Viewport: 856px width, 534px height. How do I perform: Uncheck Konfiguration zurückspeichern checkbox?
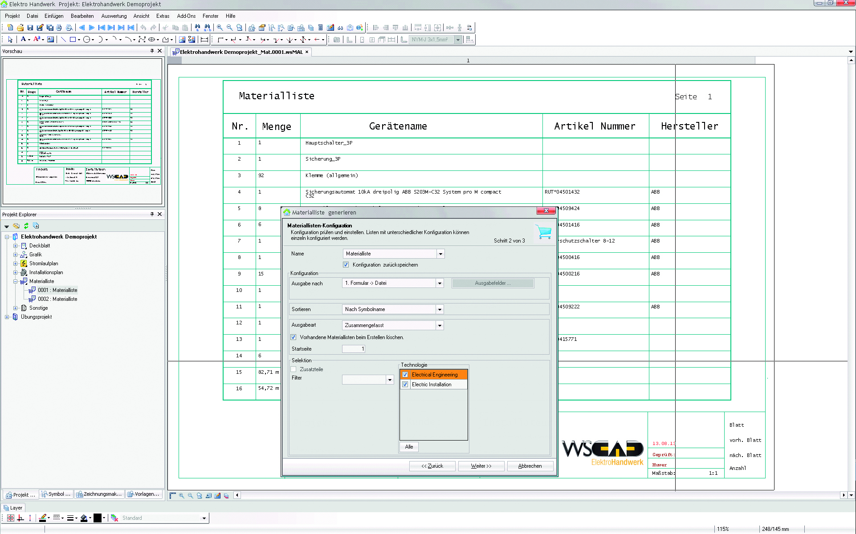click(x=346, y=265)
